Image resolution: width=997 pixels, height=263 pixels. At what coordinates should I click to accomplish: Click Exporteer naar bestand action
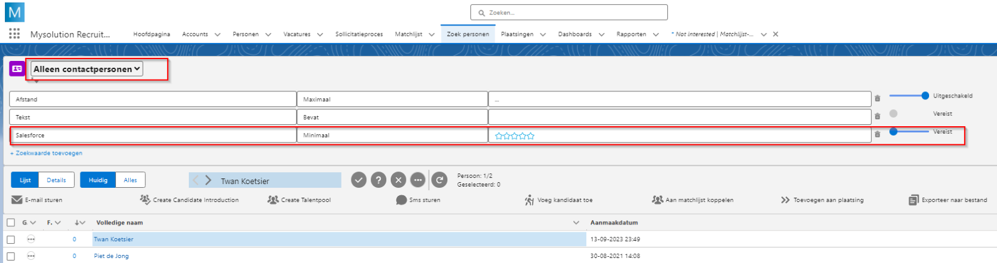pyautogui.click(x=948, y=200)
